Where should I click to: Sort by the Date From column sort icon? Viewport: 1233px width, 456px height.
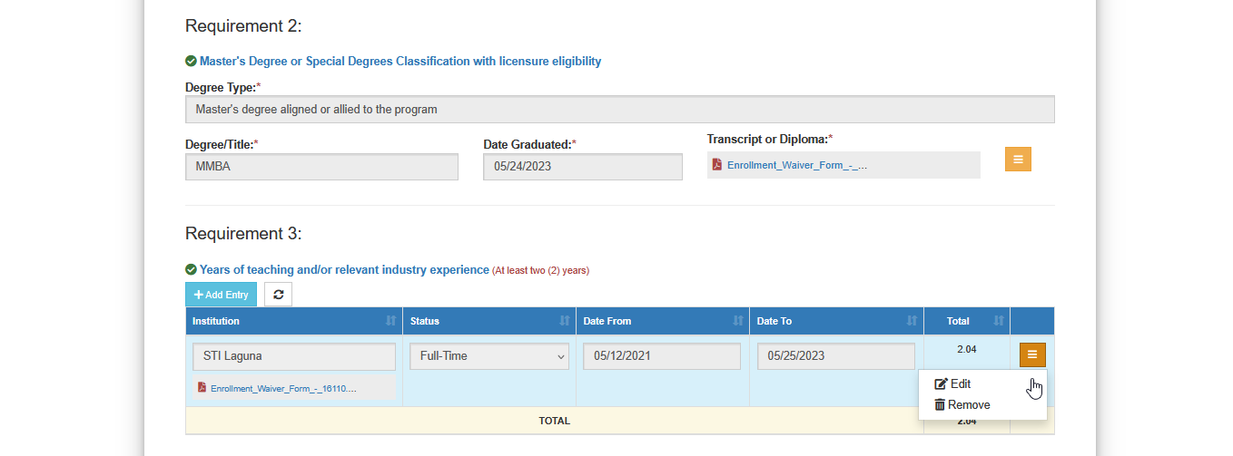coord(737,321)
